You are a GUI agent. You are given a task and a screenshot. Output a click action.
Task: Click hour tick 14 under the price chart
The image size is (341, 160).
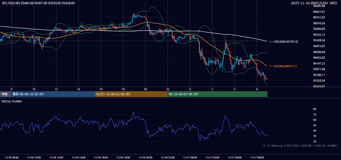tap(78, 89)
